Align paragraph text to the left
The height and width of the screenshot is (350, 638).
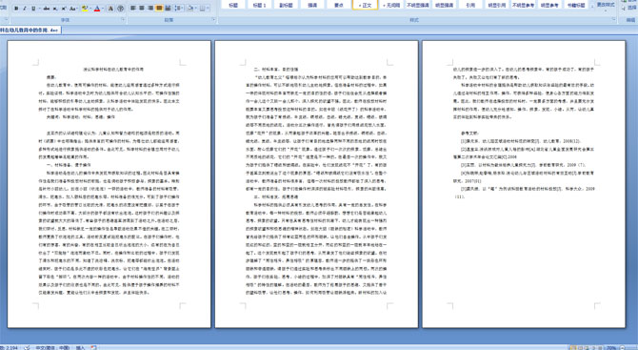point(132,9)
